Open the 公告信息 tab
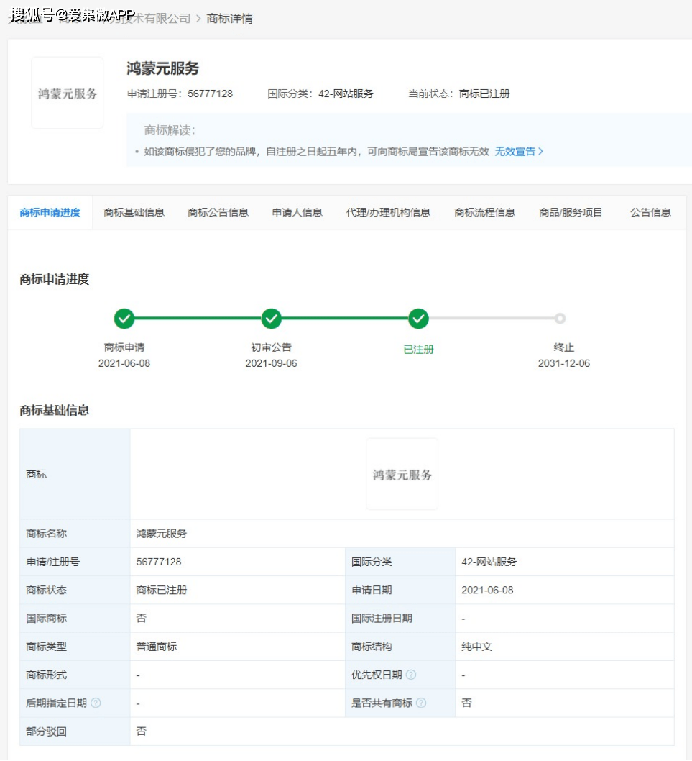 [650, 213]
